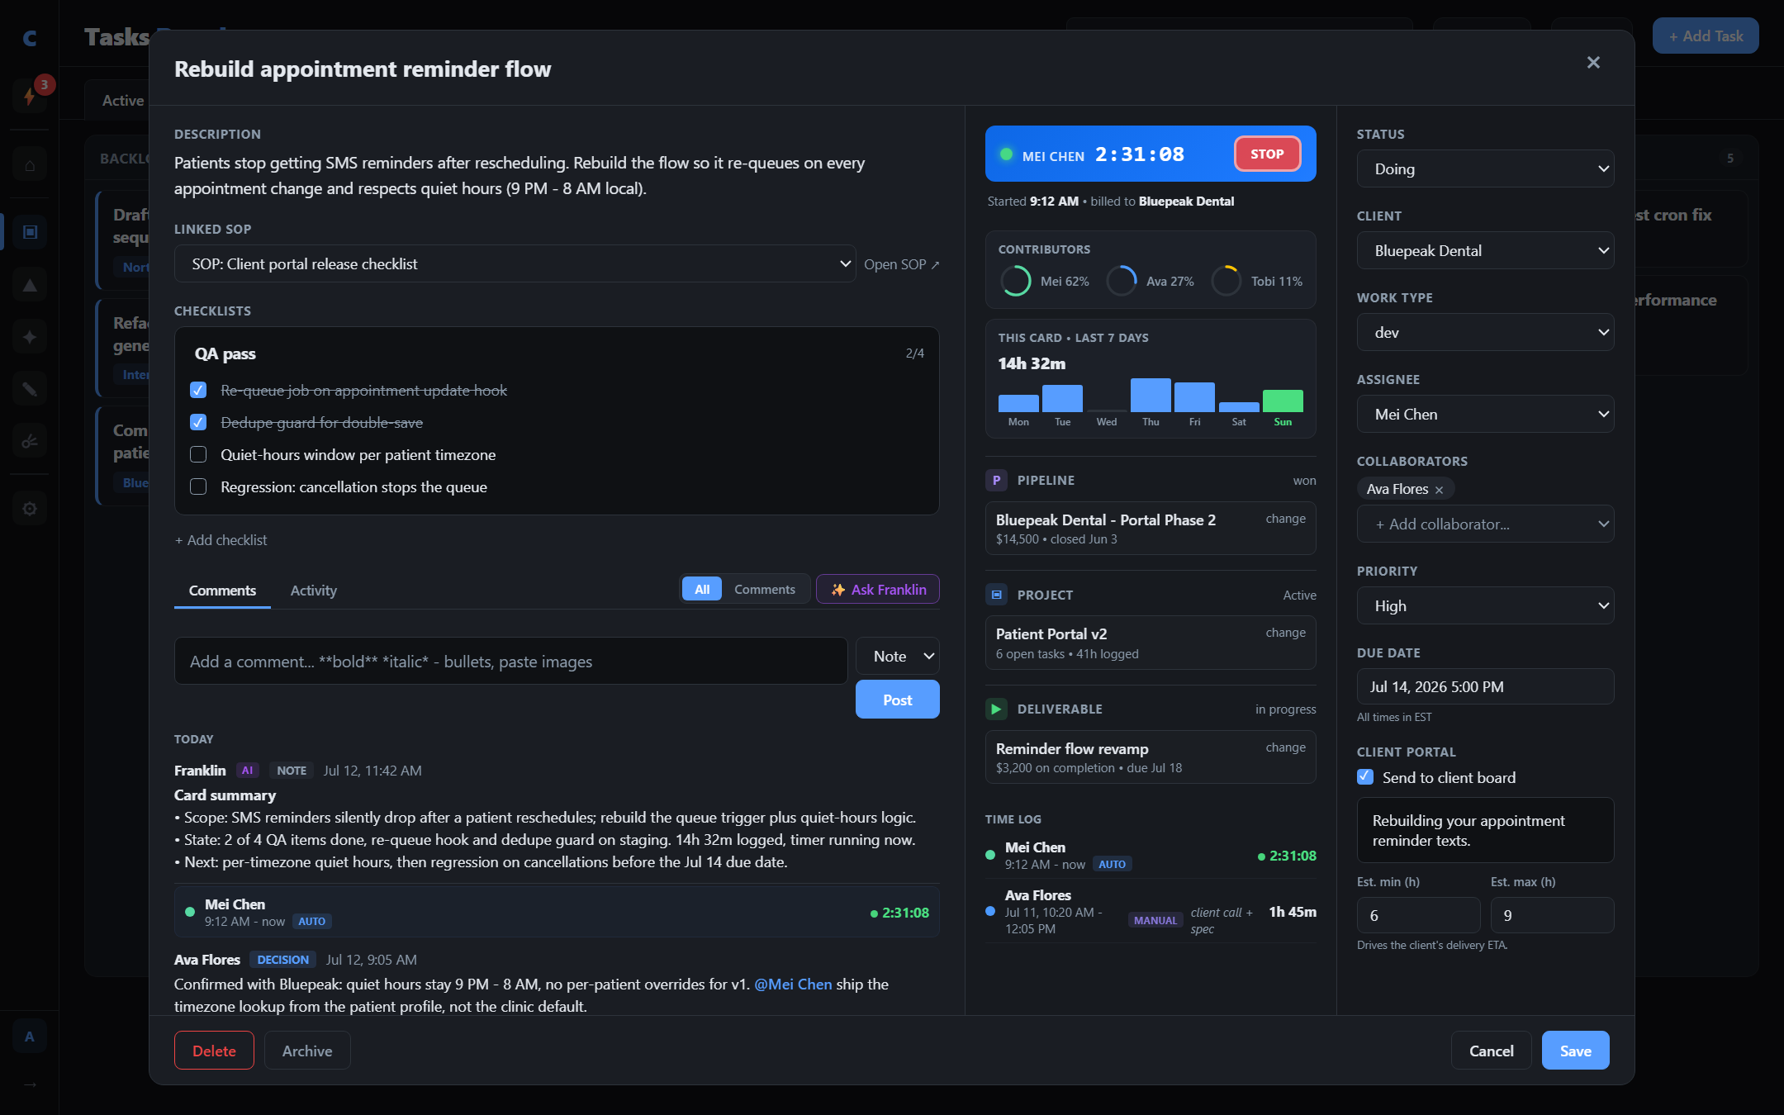Viewport: 1784px width, 1115px height.
Task: Click the @Mei Chen mention
Action: click(793, 985)
